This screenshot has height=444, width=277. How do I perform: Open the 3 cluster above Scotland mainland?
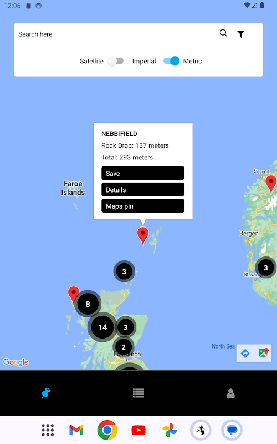tap(124, 271)
